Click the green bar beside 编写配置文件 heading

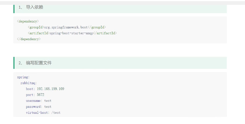tap(14, 63)
